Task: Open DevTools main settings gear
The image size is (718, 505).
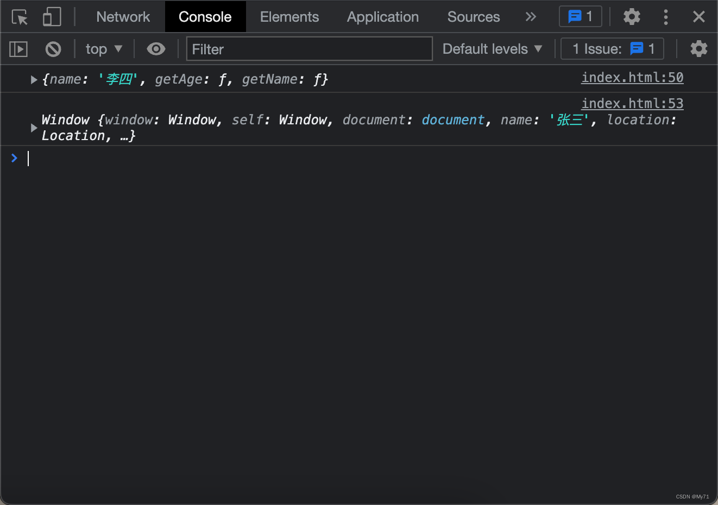Action: coord(632,17)
